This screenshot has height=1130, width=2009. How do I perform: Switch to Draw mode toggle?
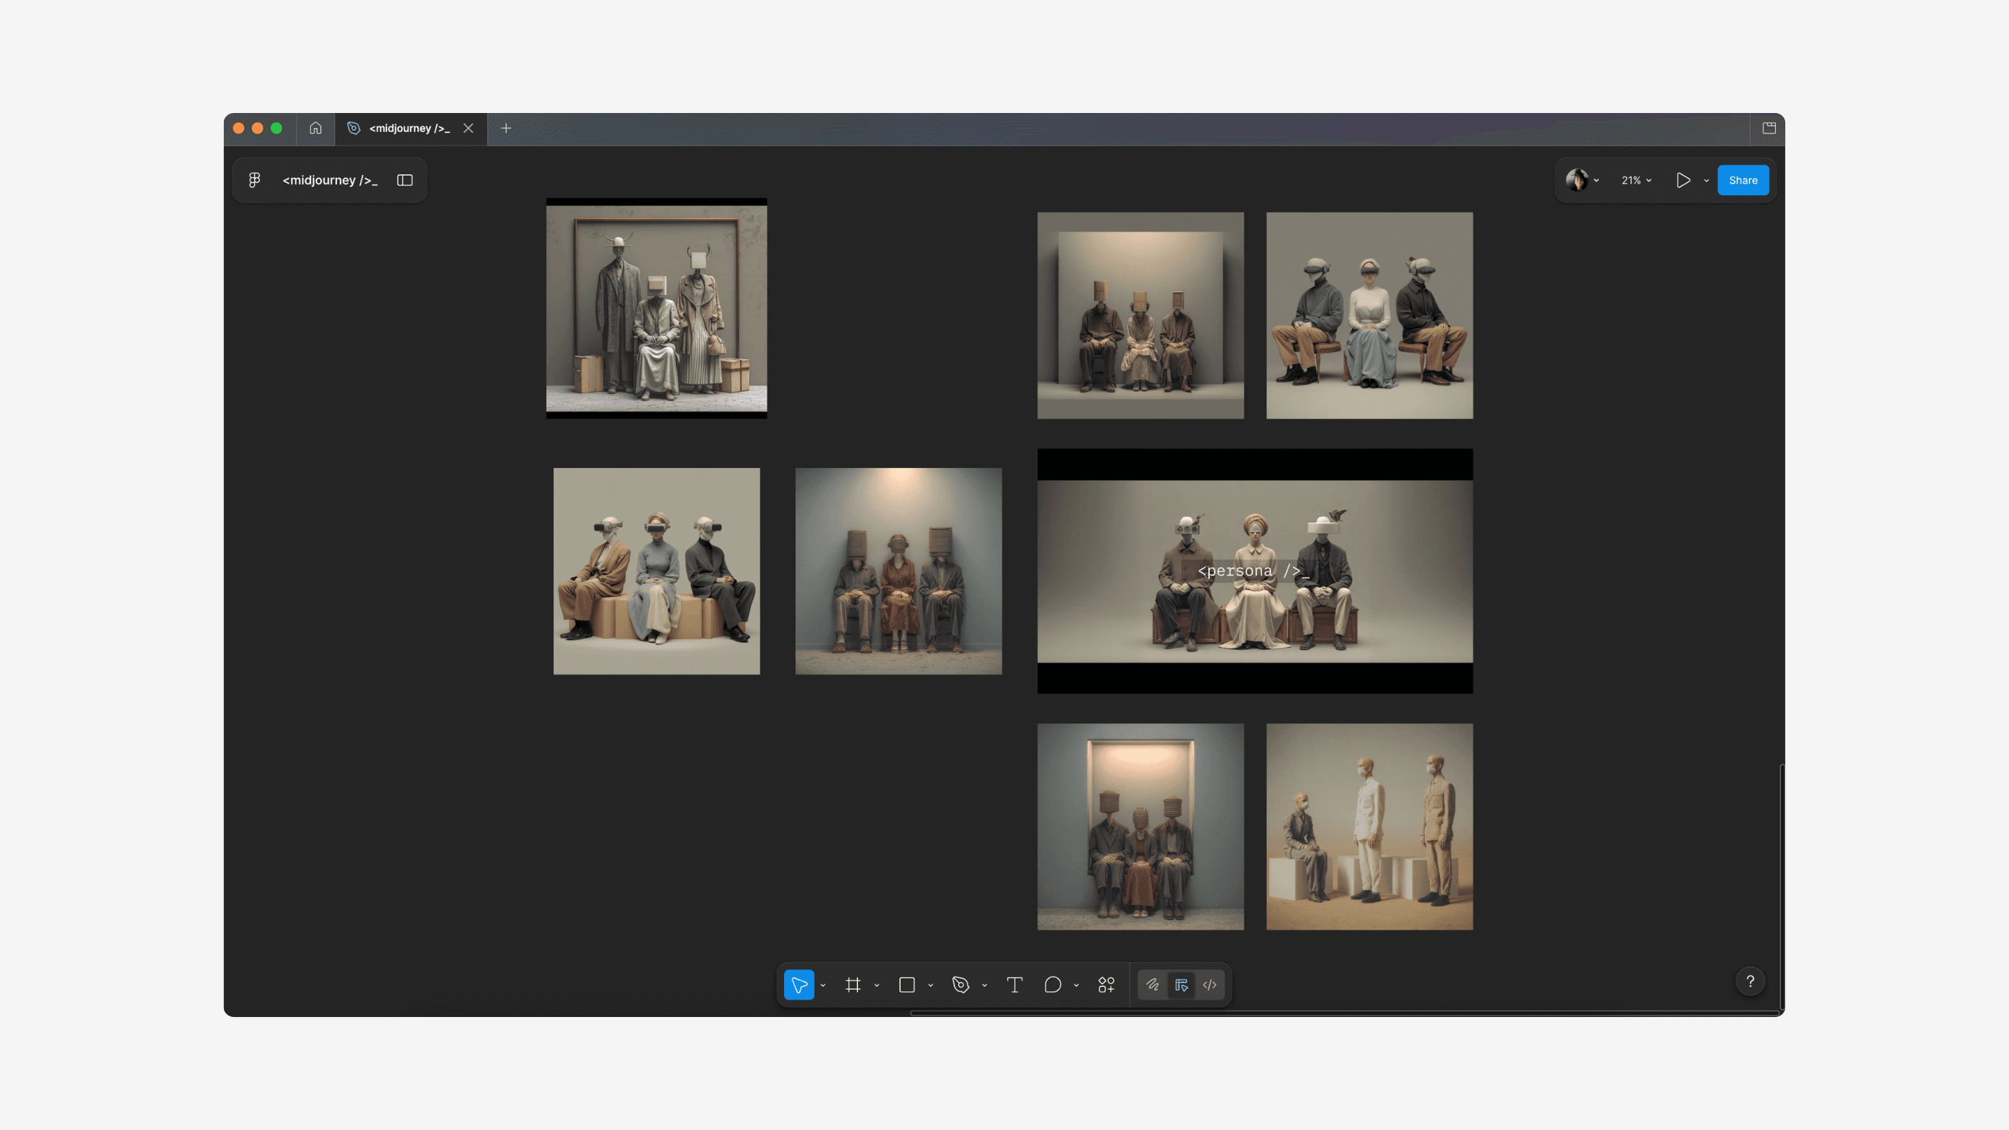[1152, 985]
